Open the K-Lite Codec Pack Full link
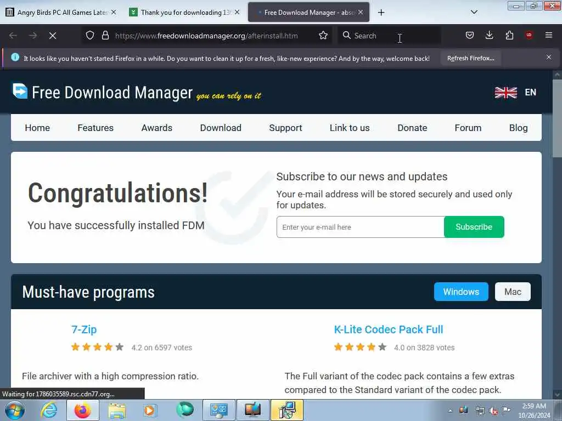 [389, 329]
